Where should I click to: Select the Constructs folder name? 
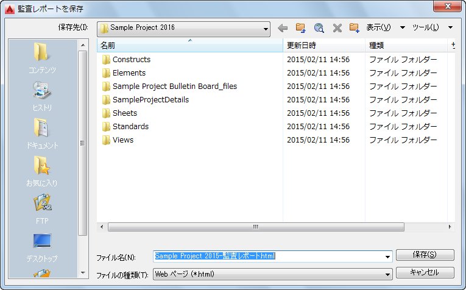click(132, 60)
